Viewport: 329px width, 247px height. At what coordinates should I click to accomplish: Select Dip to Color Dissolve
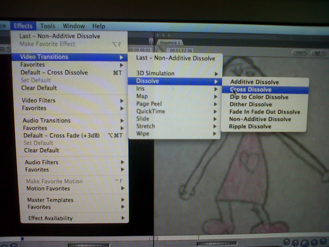[x=265, y=97]
